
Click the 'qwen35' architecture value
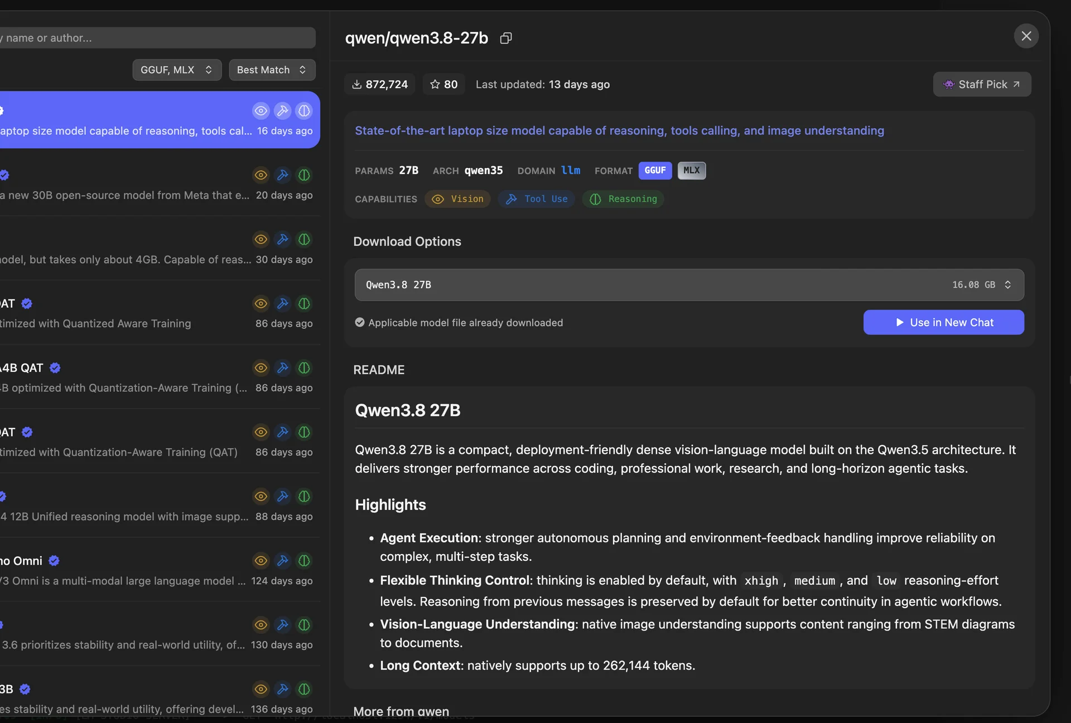tap(484, 171)
